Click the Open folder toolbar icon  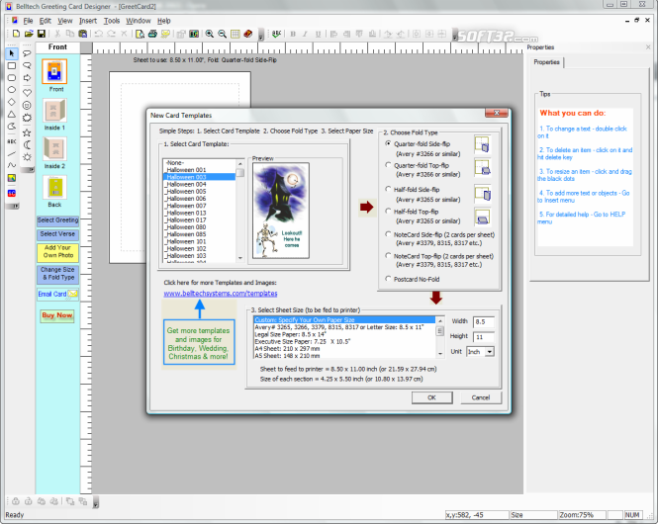[x=29, y=34]
